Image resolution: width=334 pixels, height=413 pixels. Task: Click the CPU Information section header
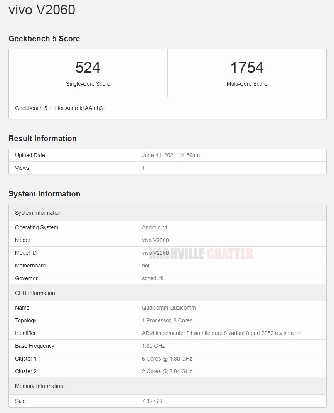(35, 293)
